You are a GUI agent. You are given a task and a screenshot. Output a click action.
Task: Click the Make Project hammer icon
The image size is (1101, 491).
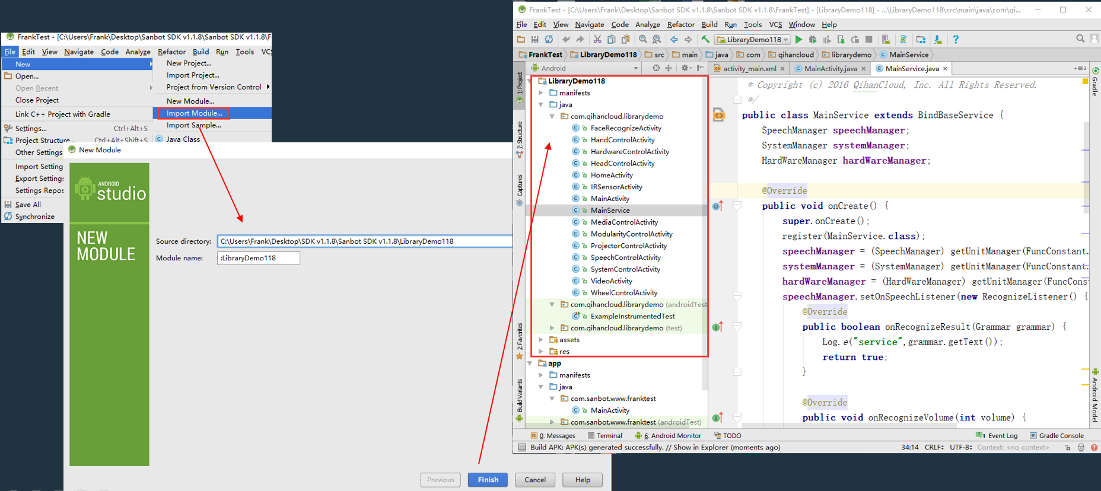pos(705,40)
